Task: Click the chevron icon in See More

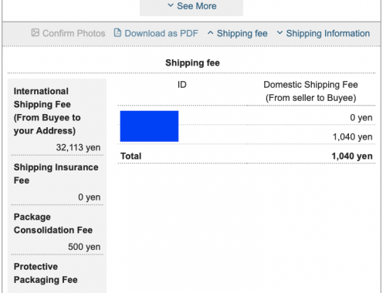Action: coord(171,5)
